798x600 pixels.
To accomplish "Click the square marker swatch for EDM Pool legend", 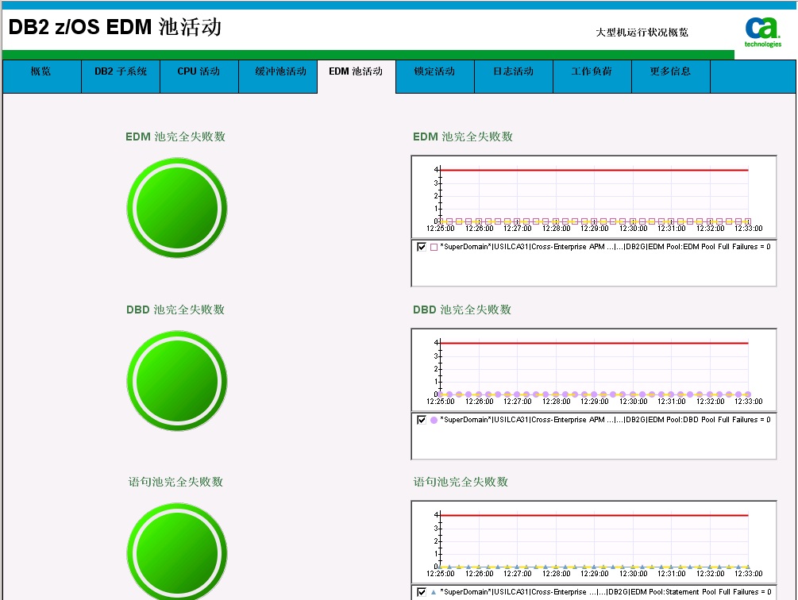I will click(434, 247).
